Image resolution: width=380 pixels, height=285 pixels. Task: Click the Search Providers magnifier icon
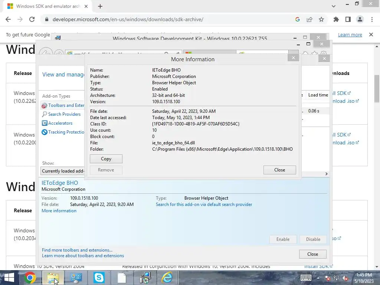point(45,114)
